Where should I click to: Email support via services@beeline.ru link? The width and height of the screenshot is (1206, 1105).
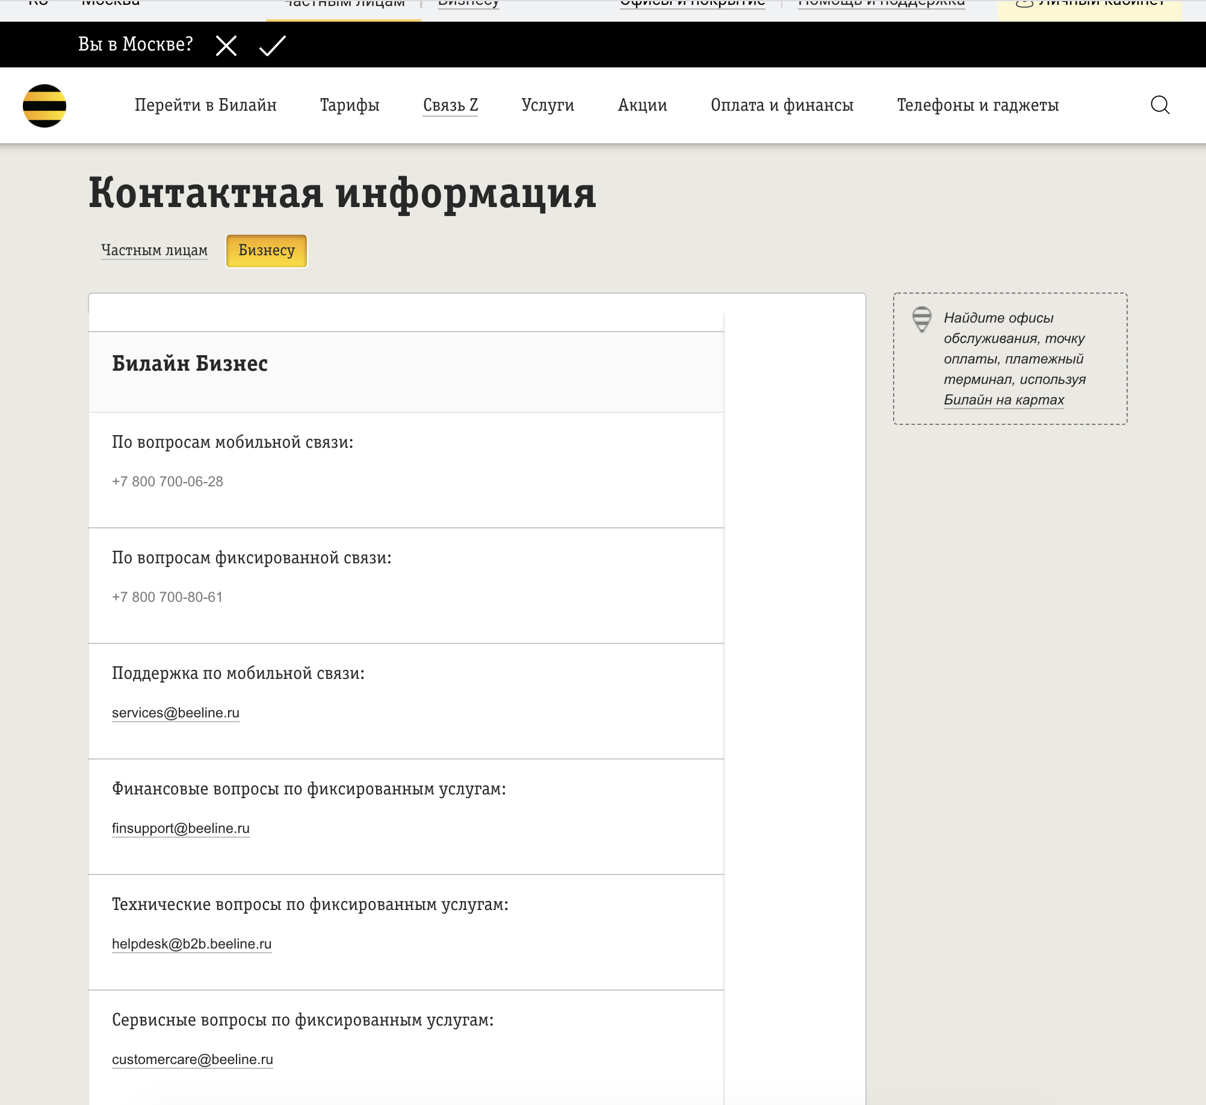[x=175, y=713]
